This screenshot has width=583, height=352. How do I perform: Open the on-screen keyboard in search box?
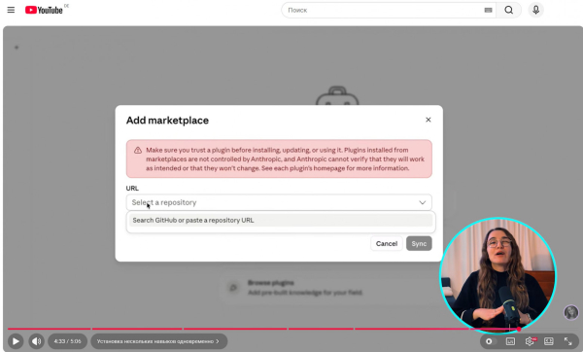488,10
